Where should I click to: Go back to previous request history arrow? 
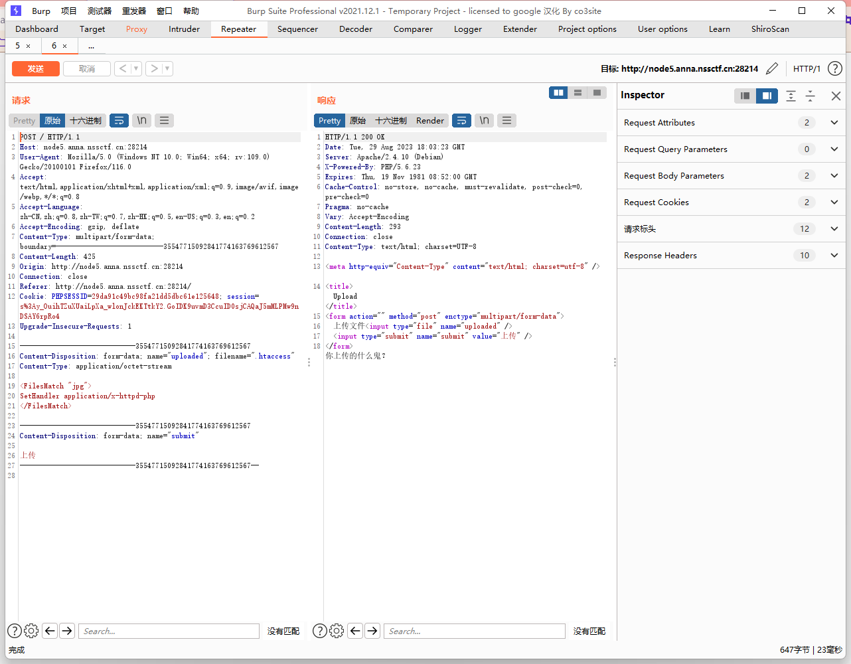coord(123,68)
